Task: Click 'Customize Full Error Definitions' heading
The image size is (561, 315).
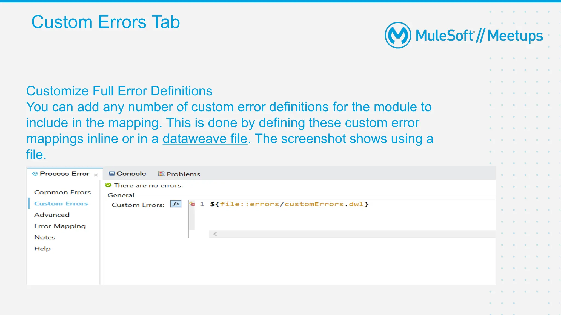Action: 119,91
